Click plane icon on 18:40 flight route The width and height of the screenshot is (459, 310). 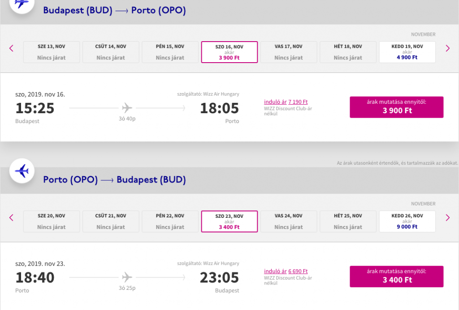pos(127,277)
